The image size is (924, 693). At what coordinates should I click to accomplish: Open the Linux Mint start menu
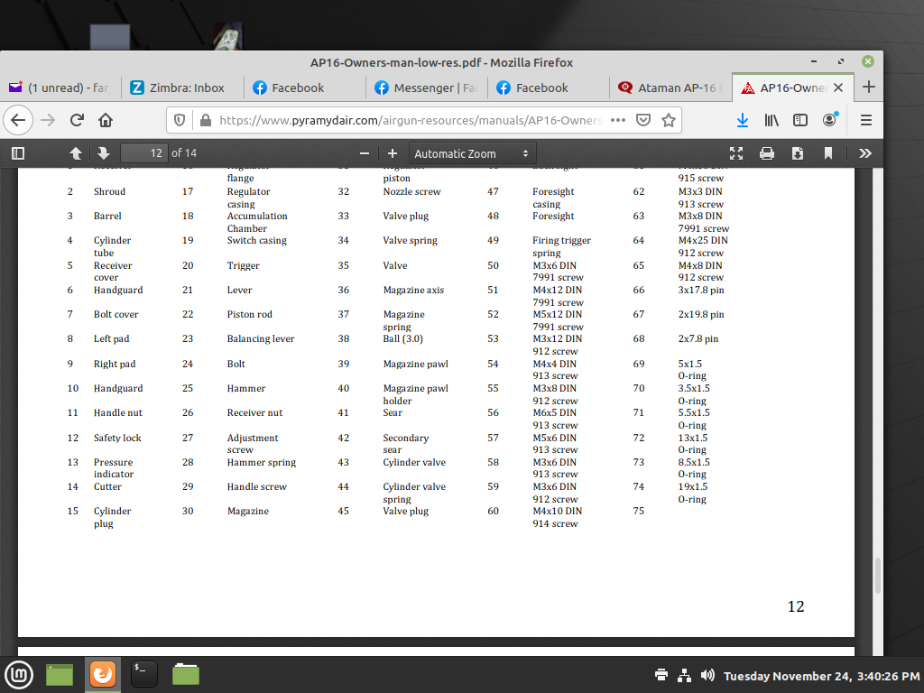coord(19,674)
